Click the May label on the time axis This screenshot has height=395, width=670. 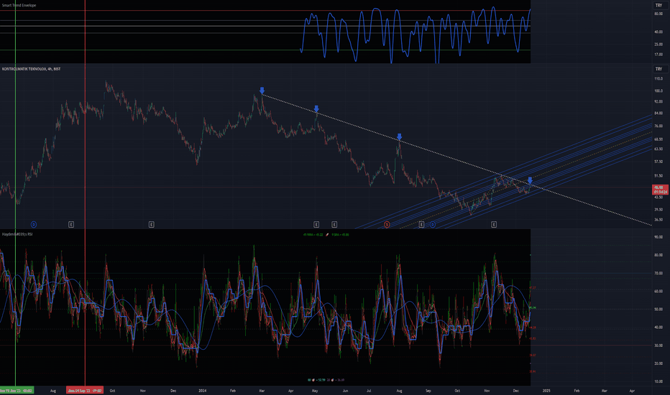click(x=315, y=391)
